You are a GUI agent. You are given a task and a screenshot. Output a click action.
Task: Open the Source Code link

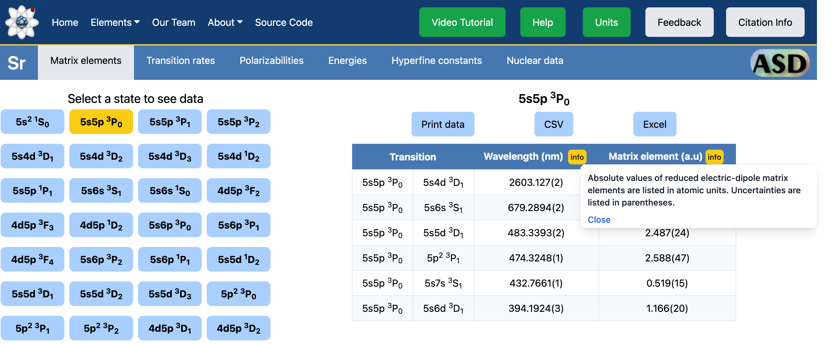point(284,22)
